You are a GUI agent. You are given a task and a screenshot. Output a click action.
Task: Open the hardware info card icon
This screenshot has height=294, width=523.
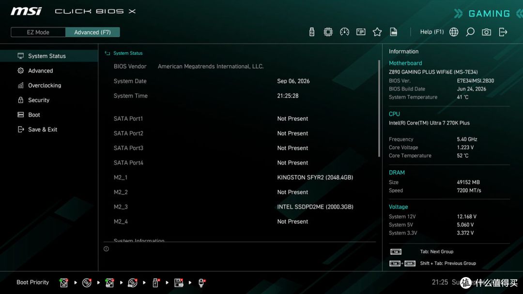[361, 32]
